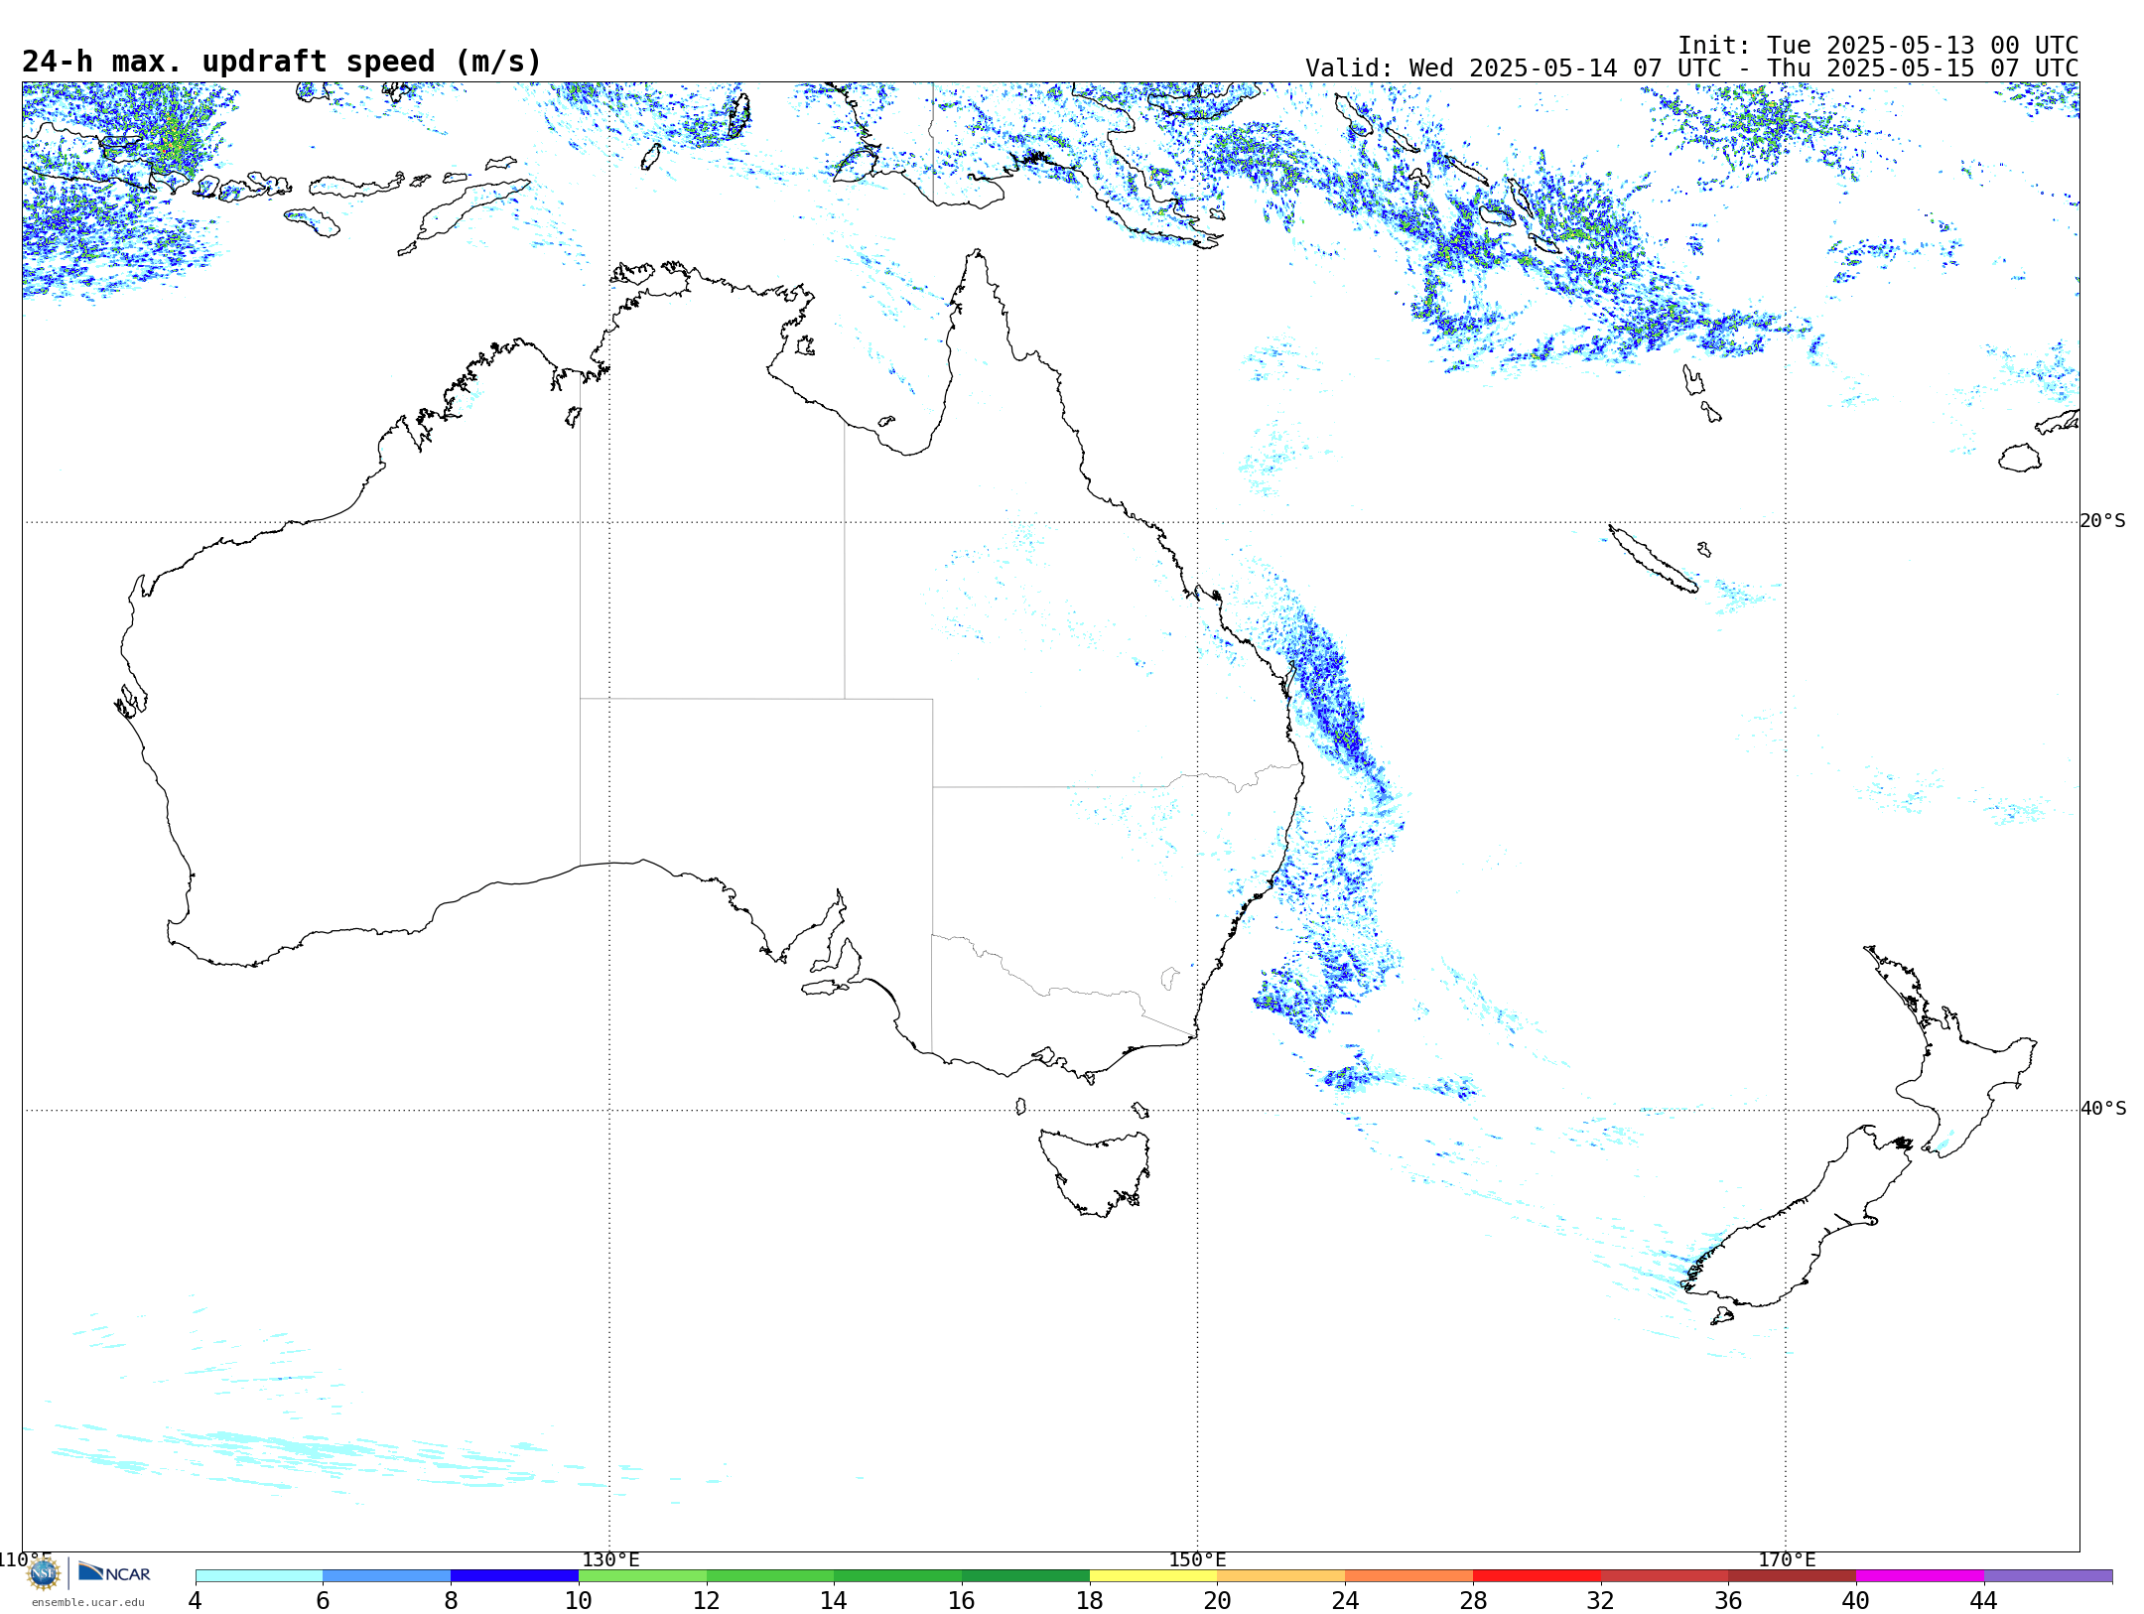Click the colorbar tick label 18
This screenshot has height=1614, width=2144.
click(1090, 1601)
